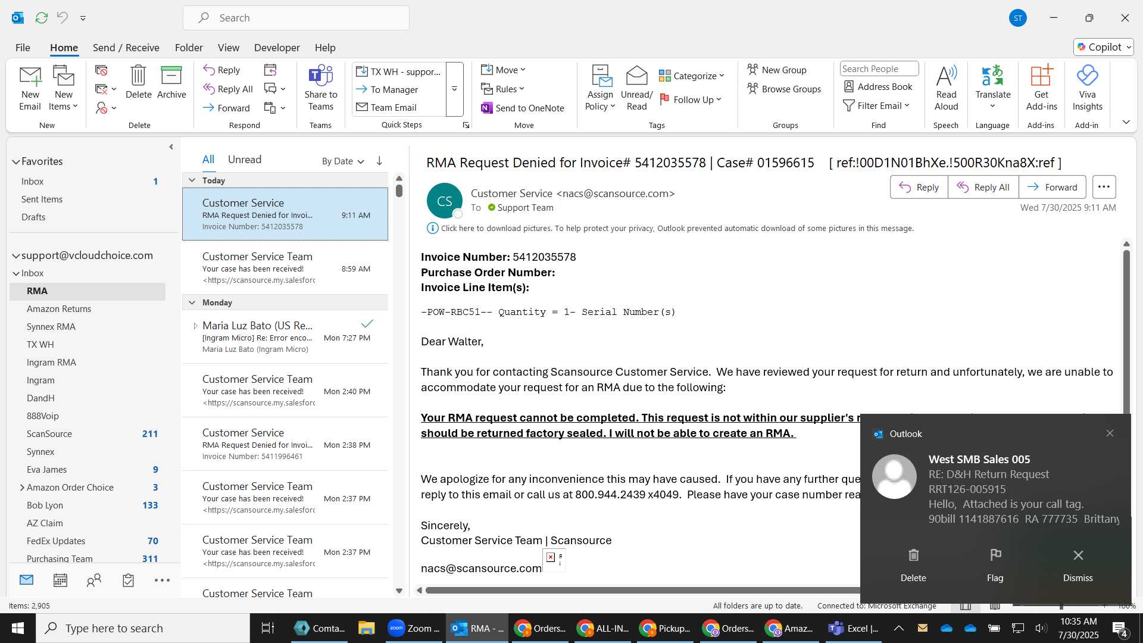
Task: Click the Undo icon in title bar
Action: tap(63, 18)
